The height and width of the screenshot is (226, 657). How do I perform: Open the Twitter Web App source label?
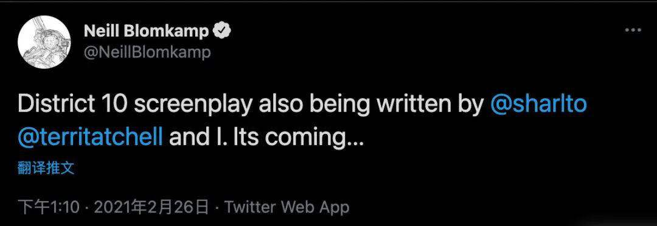click(x=287, y=207)
